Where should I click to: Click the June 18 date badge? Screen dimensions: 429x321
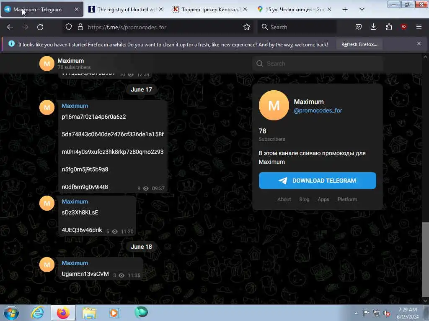tap(141, 247)
